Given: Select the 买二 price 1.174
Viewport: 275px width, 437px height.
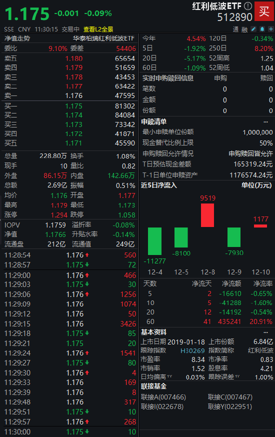Looking at the screenshot, I should (74, 115).
